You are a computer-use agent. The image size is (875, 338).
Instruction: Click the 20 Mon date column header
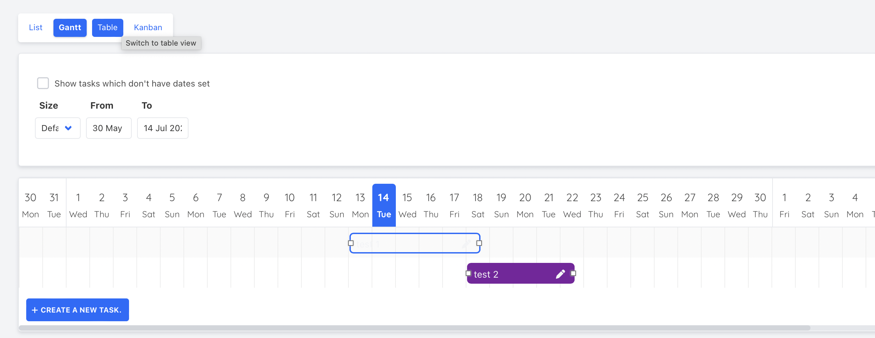click(x=525, y=205)
